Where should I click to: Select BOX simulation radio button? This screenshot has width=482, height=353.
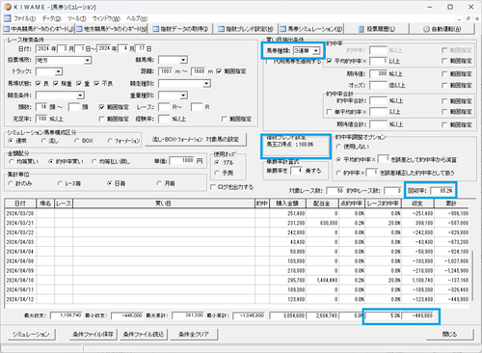pyautogui.click(x=77, y=141)
